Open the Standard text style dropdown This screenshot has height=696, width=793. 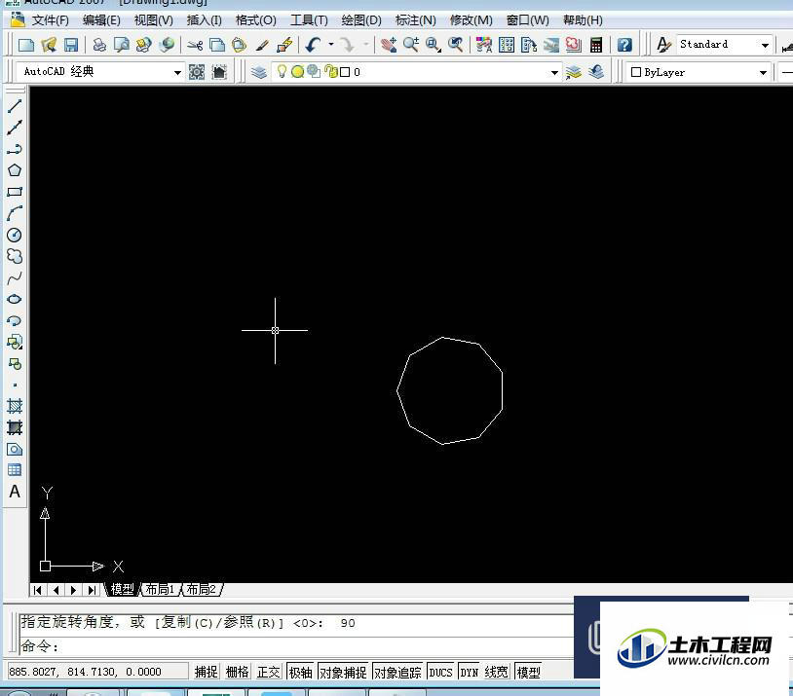point(765,45)
